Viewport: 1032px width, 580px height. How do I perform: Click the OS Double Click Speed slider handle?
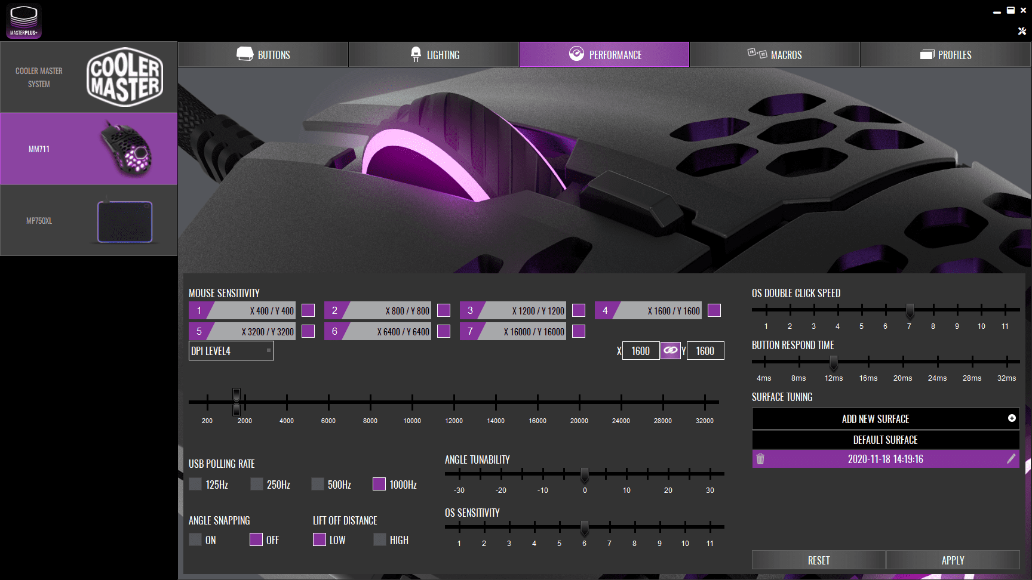pyautogui.click(x=910, y=310)
